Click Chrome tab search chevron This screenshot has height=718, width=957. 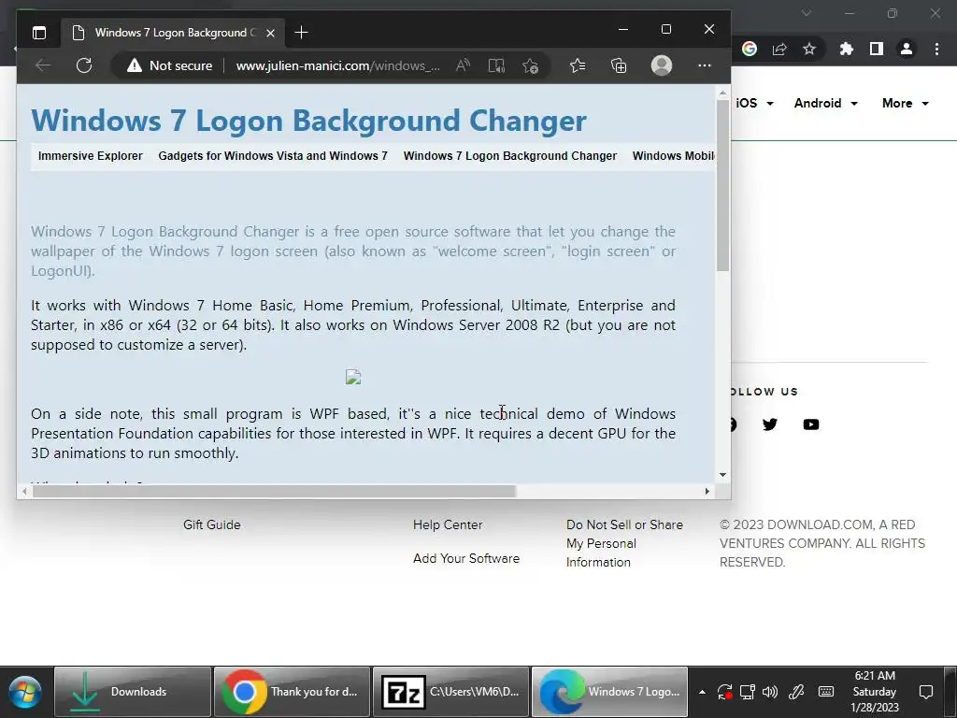(x=807, y=13)
